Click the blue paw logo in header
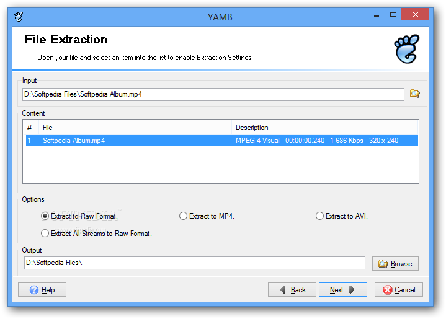 point(407,49)
